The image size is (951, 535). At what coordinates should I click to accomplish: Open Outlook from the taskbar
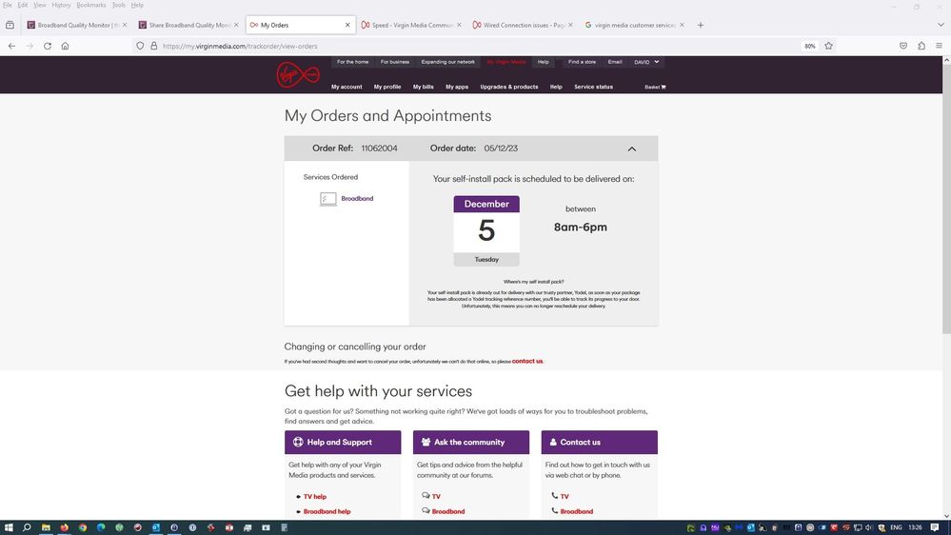click(156, 527)
